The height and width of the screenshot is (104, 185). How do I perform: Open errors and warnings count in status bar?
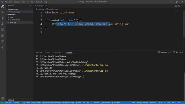pos(8,103)
